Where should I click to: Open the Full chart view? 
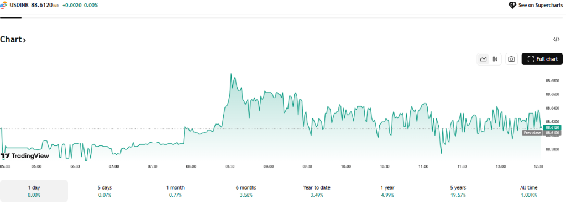point(542,59)
